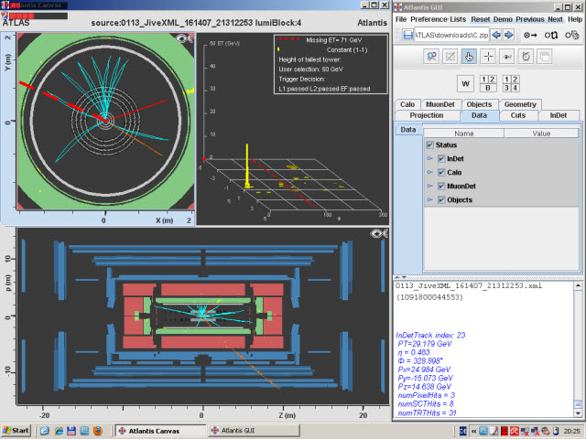Switch to the Calo tab

point(407,104)
